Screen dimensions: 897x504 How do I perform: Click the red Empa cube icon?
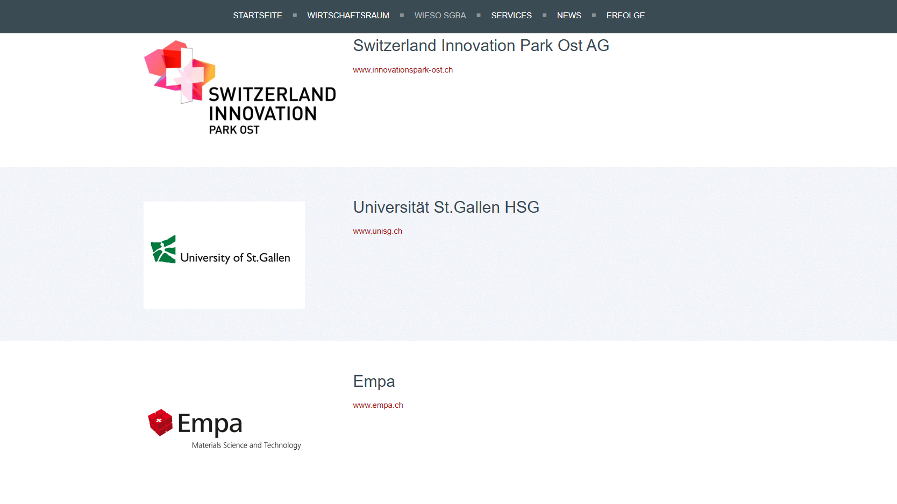tap(160, 422)
